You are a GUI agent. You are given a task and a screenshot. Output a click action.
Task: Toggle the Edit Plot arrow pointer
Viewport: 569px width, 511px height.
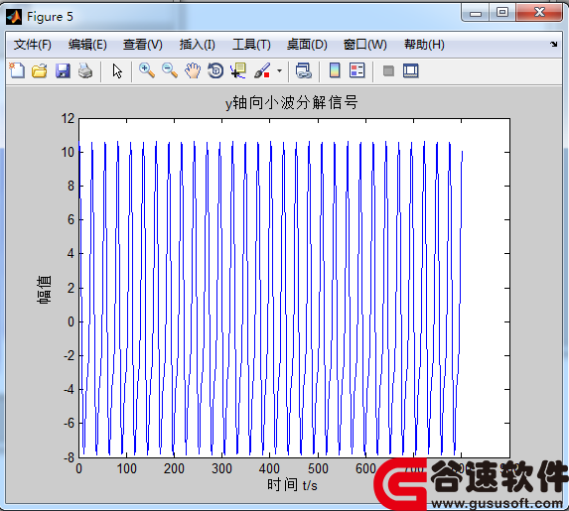pos(117,70)
